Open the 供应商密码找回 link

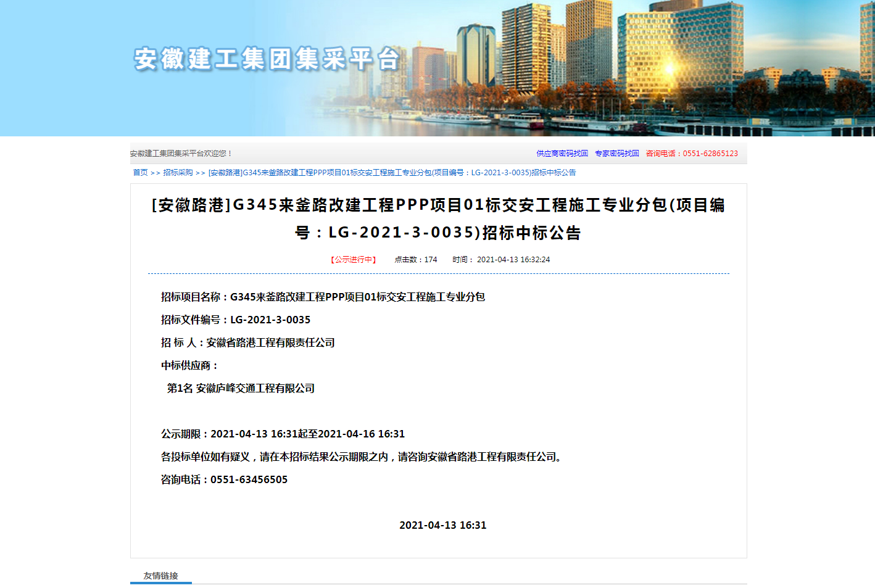pyautogui.click(x=562, y=154)
